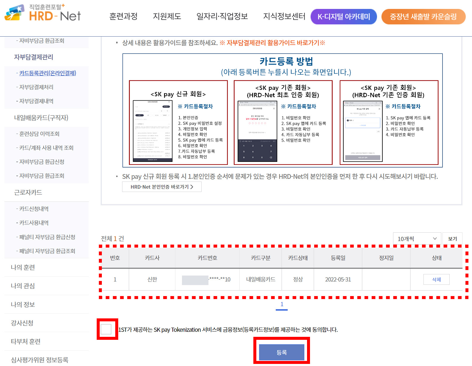Click 근로자카드 sidebar heading

[x=28, y=193]
